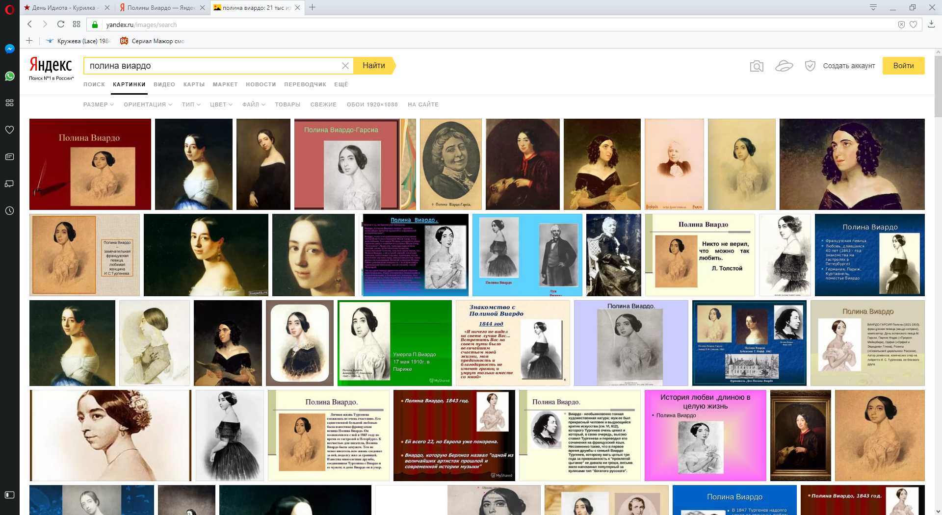
Task: Clear the search query with X
Action: click(345, 66)
